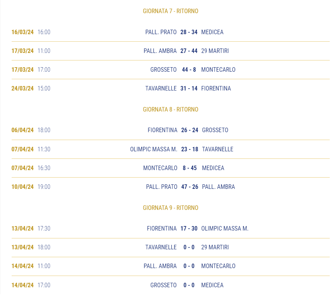This screenshot has width=332, height=297.
Task: Select Olimpic Massa M. away team on 13/04/24
Action: (225, 229)
